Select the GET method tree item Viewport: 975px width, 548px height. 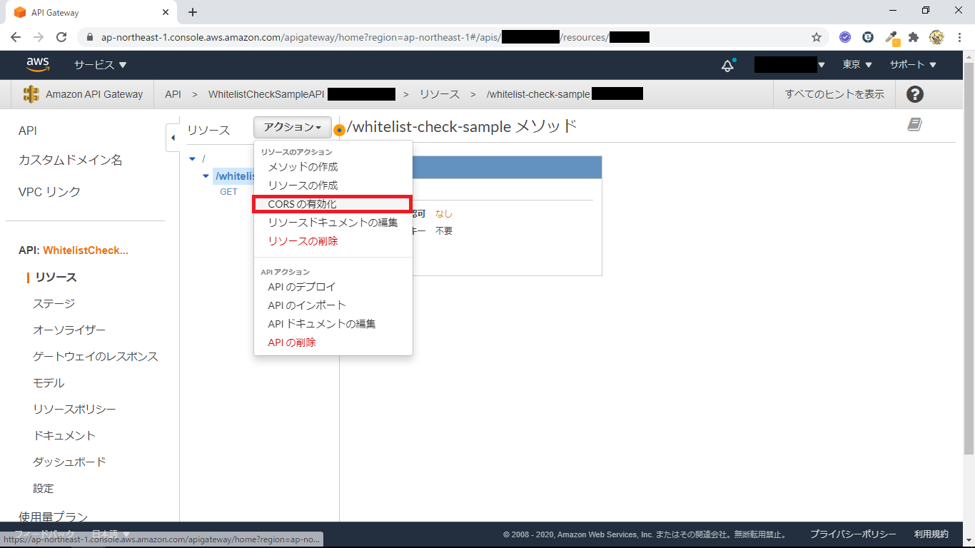[x=228, y=192]
